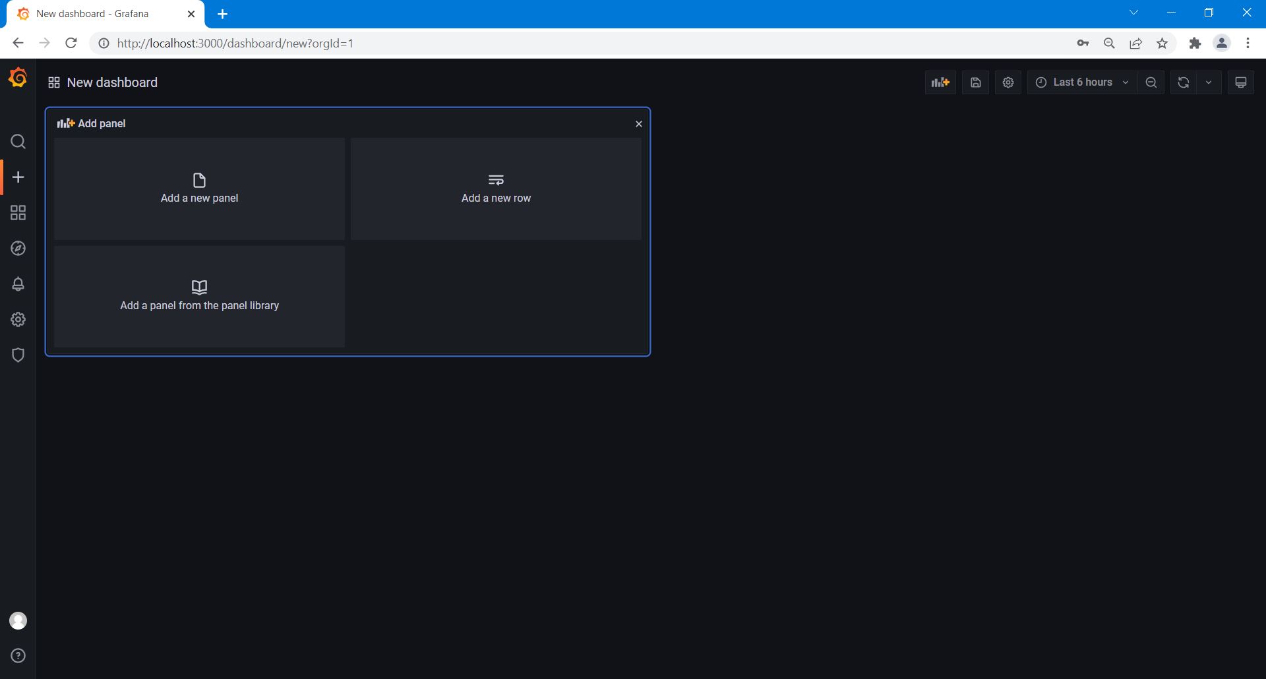This screenshot has height=679, width=1266.
Task: Open the Search dashboards icon in sidebar
Action: (x=18, y=142)
